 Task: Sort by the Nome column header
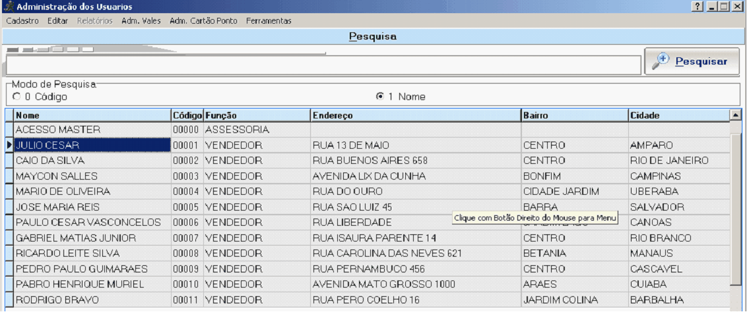click(92, 115)
